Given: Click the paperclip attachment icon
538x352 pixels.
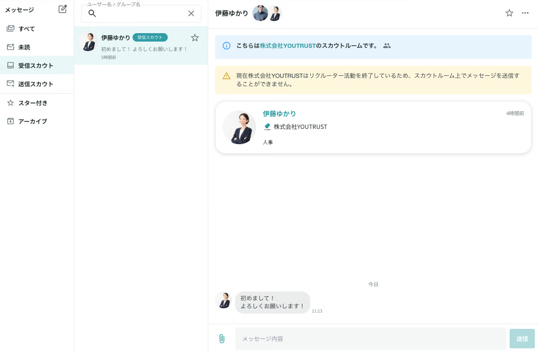Looking at the screenshot, I should point(221,338).
